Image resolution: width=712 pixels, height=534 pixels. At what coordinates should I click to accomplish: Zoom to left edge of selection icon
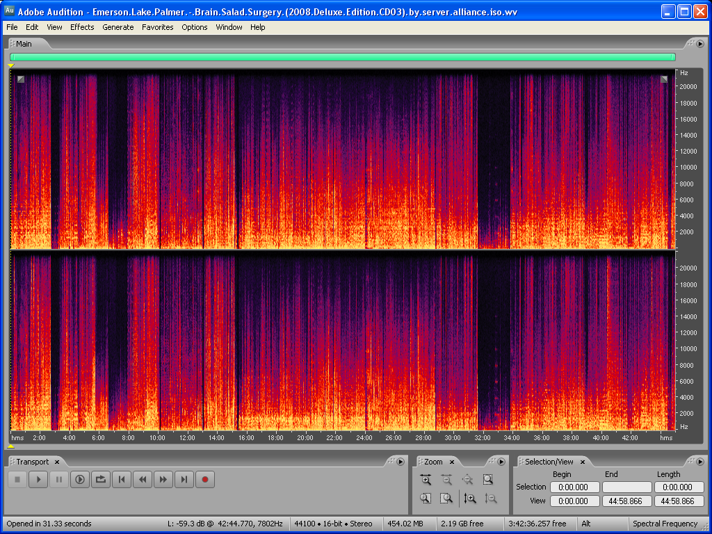coord(426,499)
